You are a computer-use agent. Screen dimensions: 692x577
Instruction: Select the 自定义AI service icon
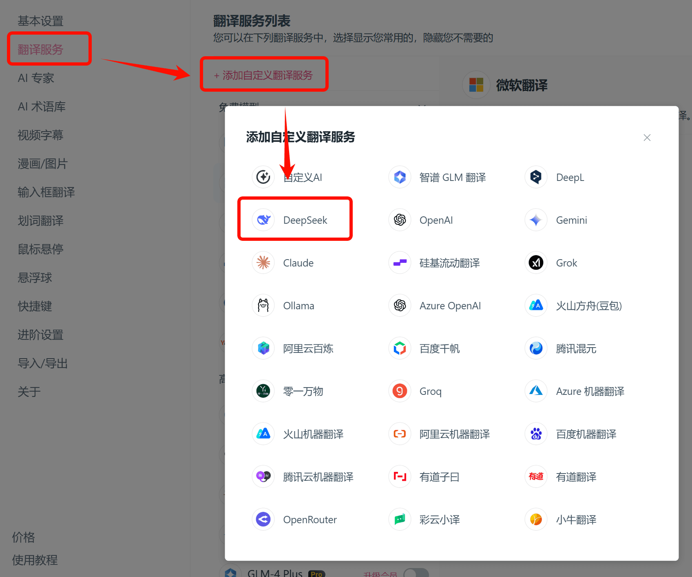(263, 177)
